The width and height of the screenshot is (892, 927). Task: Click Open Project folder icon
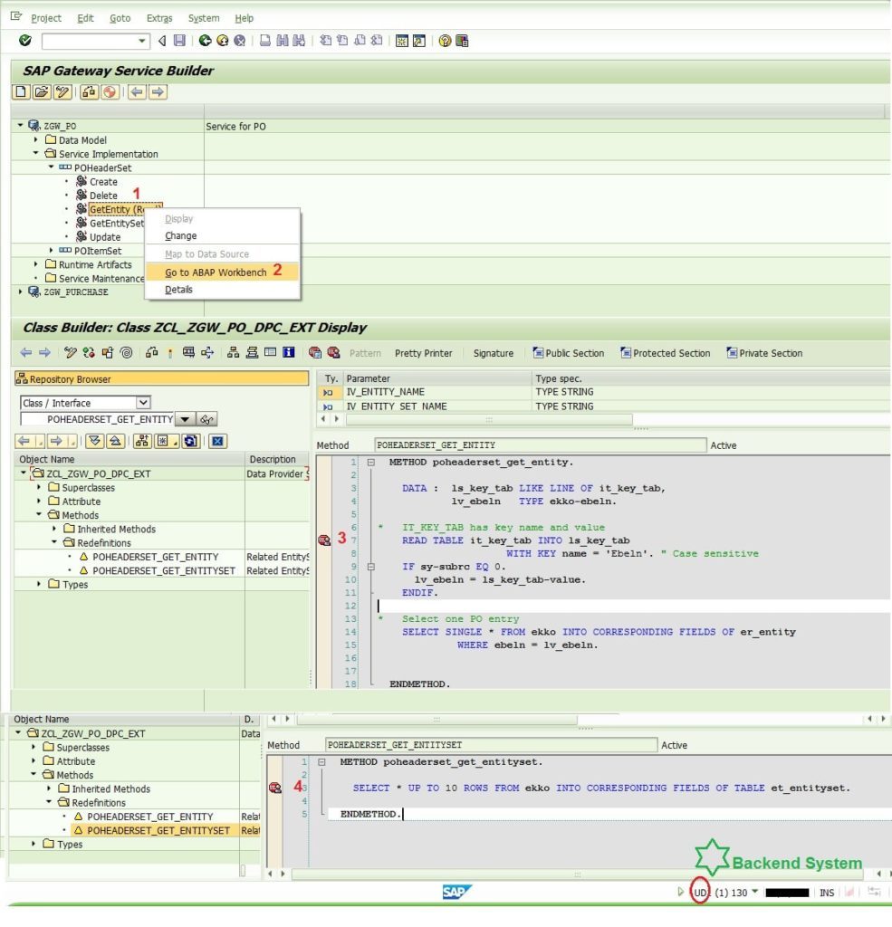point(42,91)
